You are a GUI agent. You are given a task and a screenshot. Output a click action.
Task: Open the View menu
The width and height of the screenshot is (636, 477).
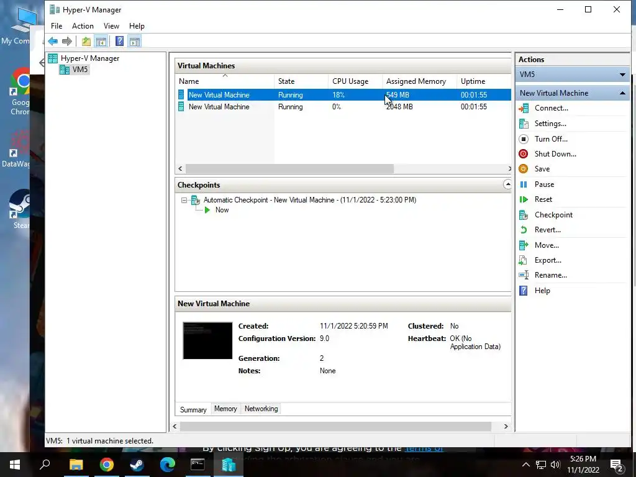111,26
